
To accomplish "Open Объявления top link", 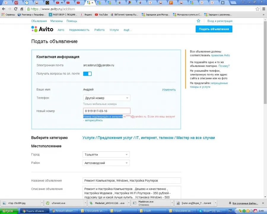I will point(39,21).
